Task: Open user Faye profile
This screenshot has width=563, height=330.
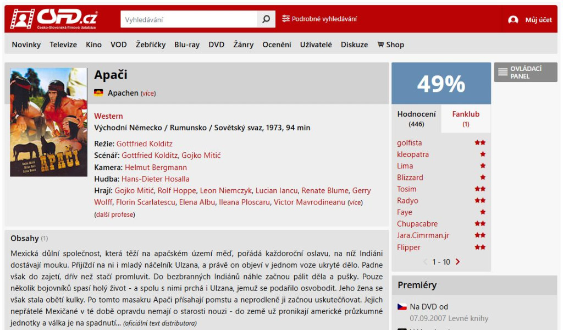Action: pos(405,212)
